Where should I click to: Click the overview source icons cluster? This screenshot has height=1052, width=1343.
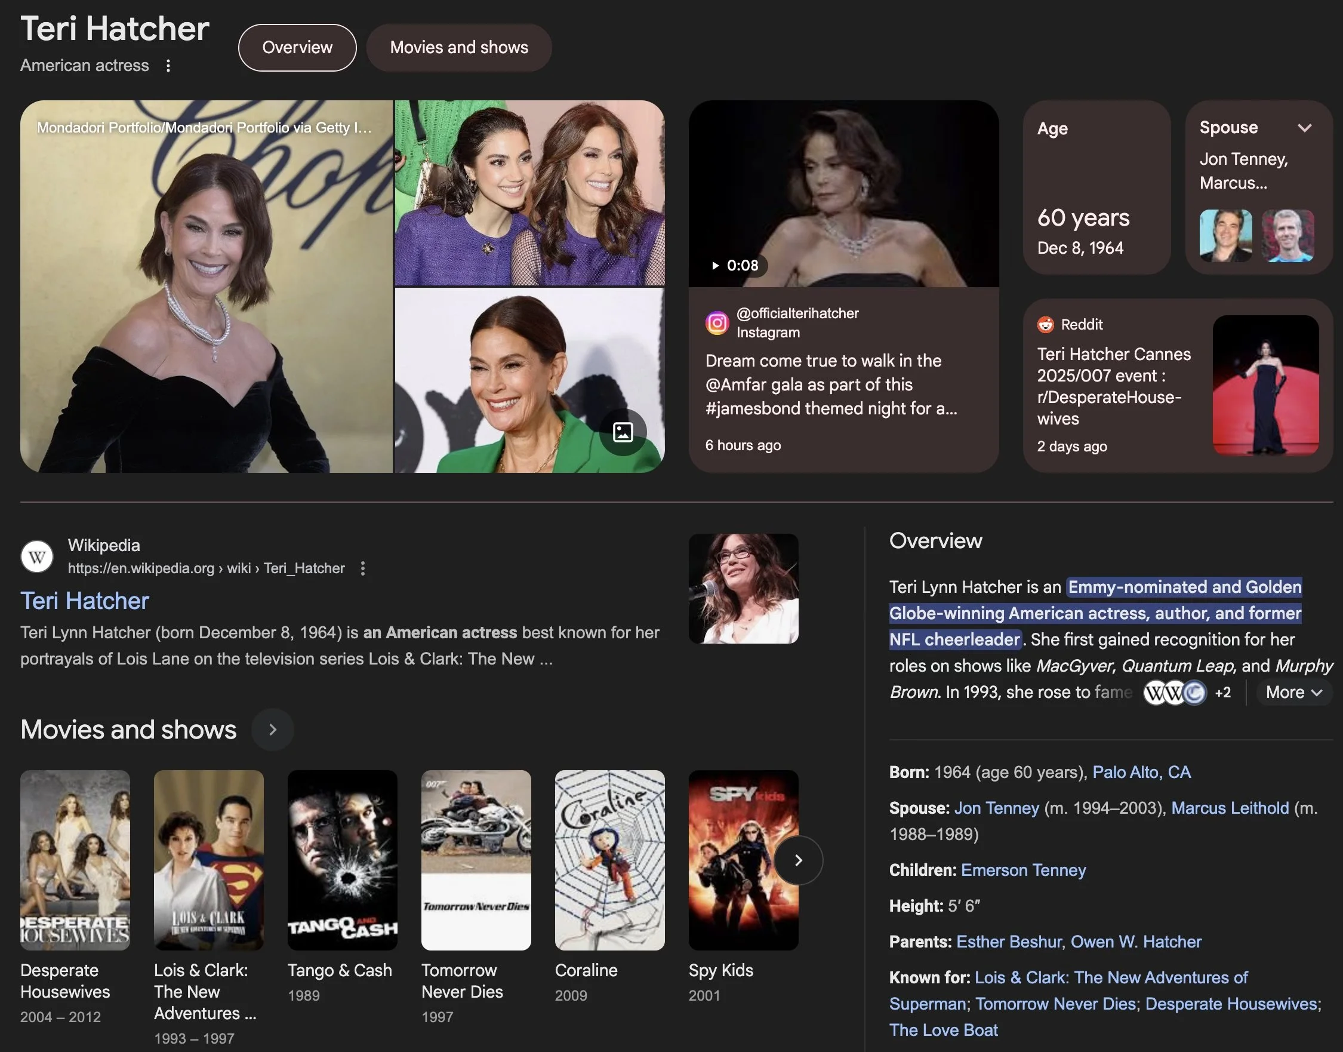coord(1175,693)
